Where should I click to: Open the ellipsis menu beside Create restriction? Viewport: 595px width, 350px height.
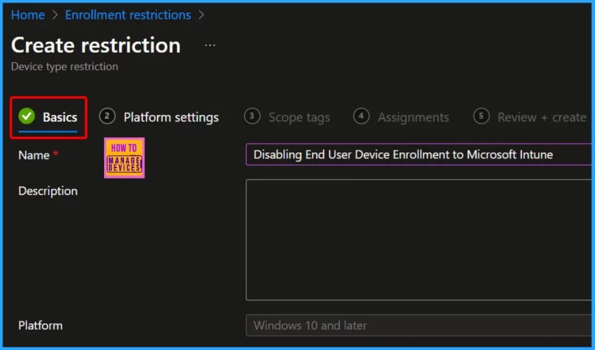[x=210, y=45]
